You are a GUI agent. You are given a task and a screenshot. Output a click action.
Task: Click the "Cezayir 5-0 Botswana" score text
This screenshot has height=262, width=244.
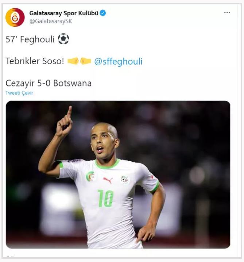(49, 83)
